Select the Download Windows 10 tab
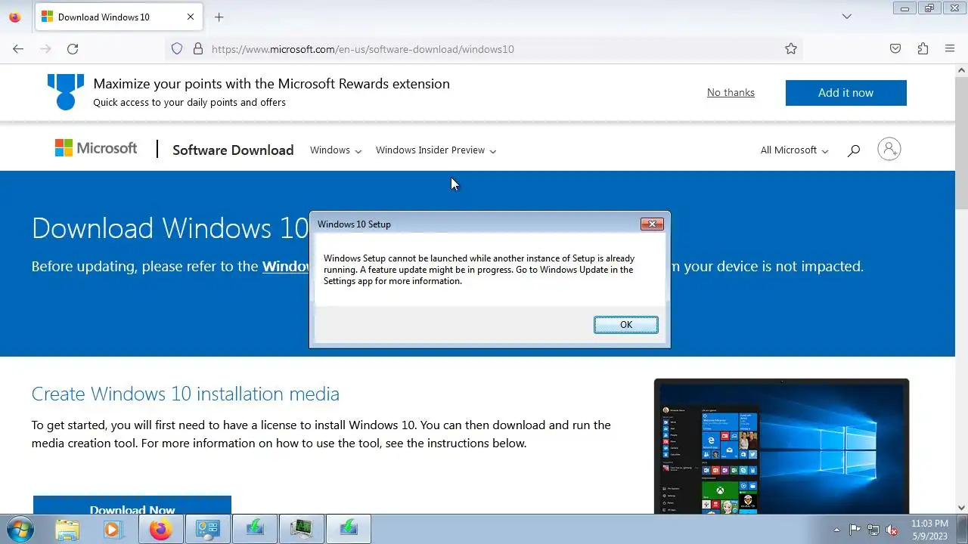Image resolution: width=968 pixels, height=544 pixels. [118, 17]
